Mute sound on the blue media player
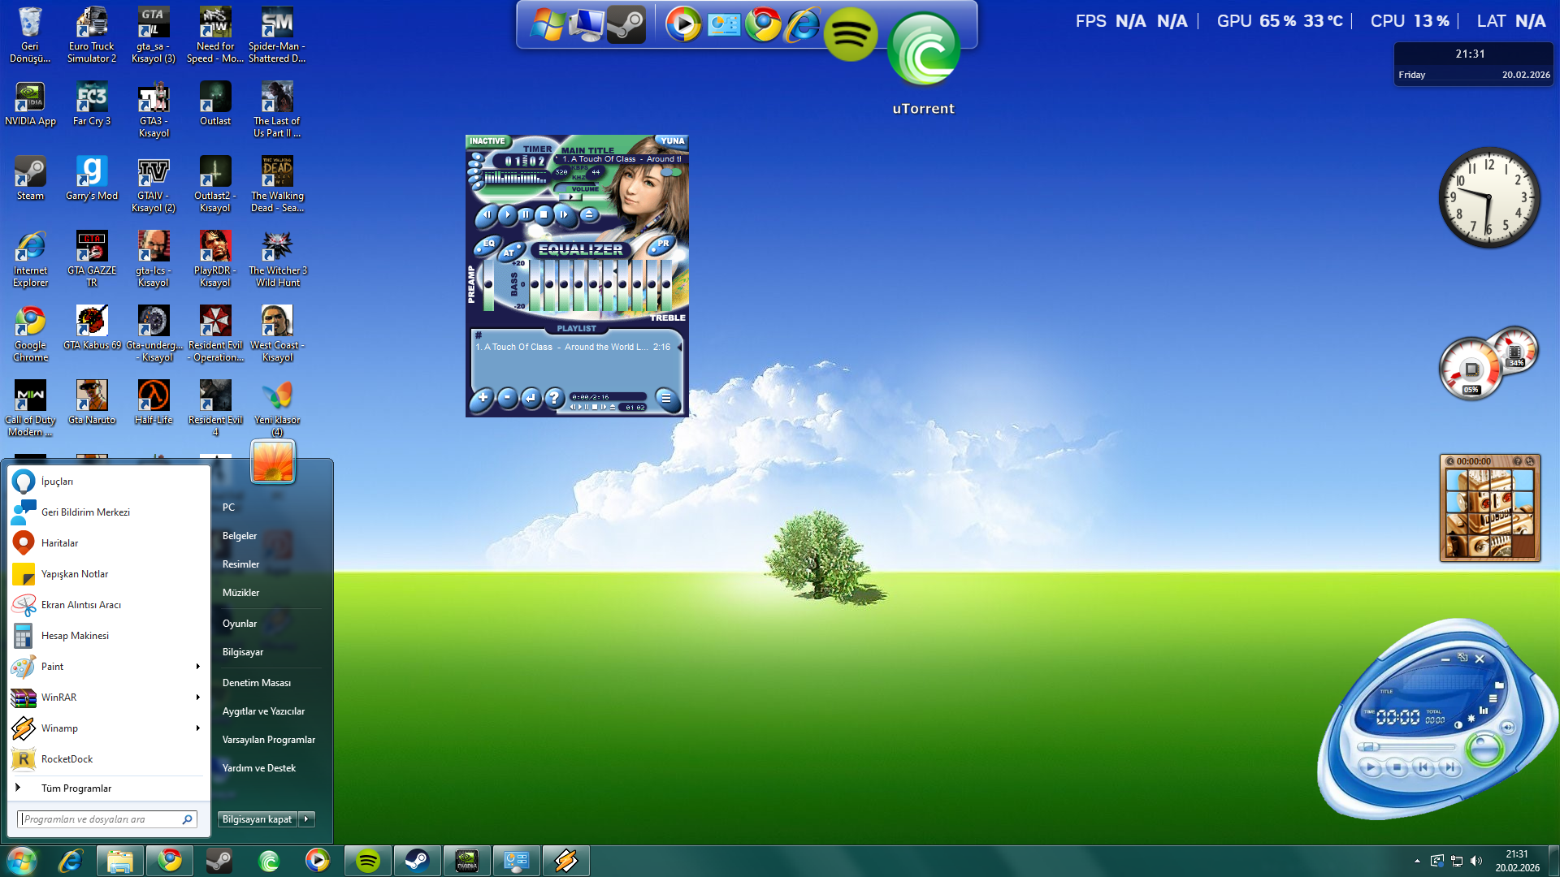This screenshot has width=1560, height=877. point(1507,727)
